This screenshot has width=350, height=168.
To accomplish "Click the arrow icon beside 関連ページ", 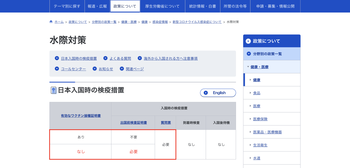I will 122,69.
